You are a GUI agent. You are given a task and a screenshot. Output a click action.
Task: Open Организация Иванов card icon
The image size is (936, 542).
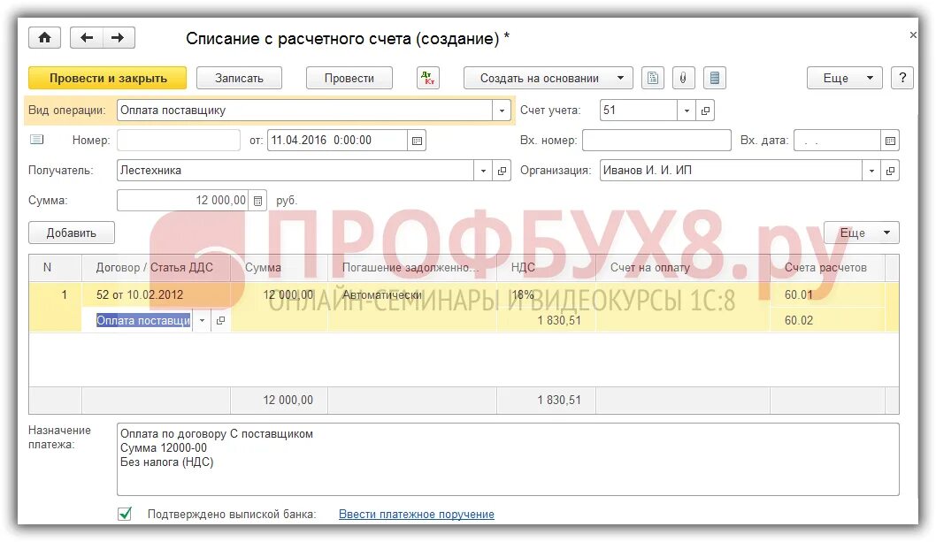(890, 171)
